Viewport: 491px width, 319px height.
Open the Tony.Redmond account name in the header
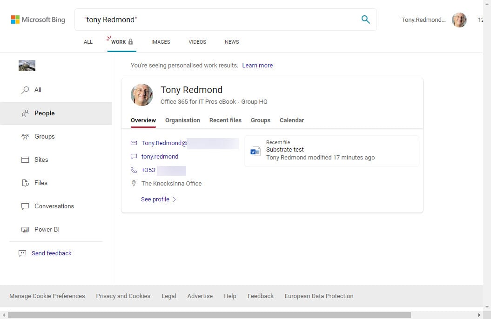coord(424,20)
